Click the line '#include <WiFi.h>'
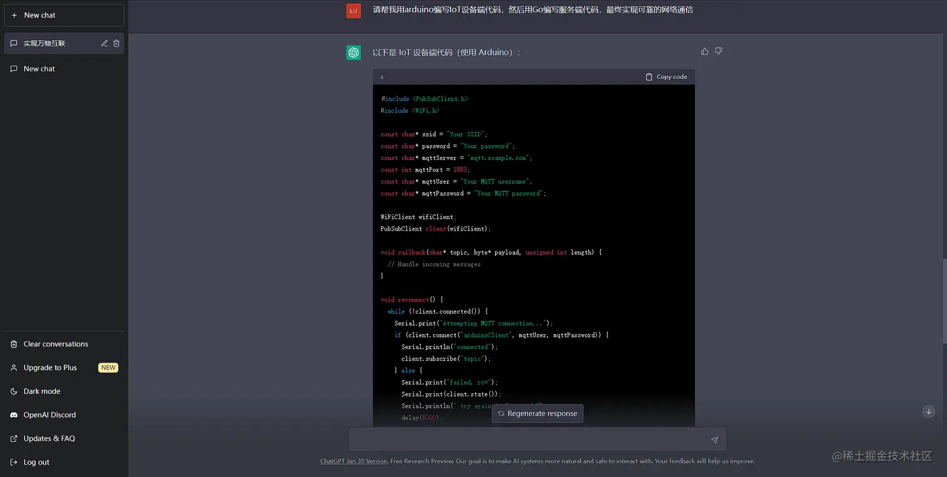Image resolution: width=947 pixels, height=477 pixels. pos(410,111)
